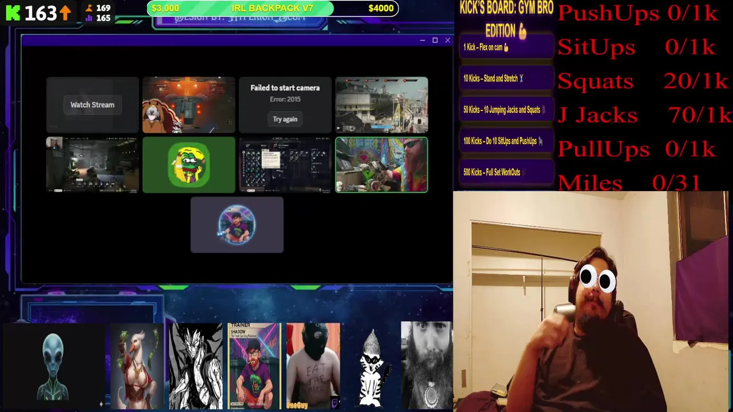Maximize the call window
Image resolution: width=733 pixels, height=412 pixels.
(x=435, y=40)
